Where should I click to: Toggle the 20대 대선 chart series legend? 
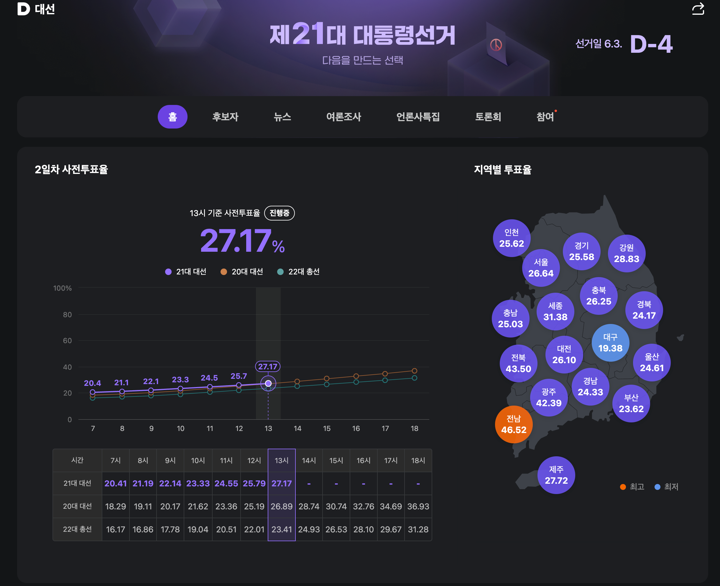(242, 271)
